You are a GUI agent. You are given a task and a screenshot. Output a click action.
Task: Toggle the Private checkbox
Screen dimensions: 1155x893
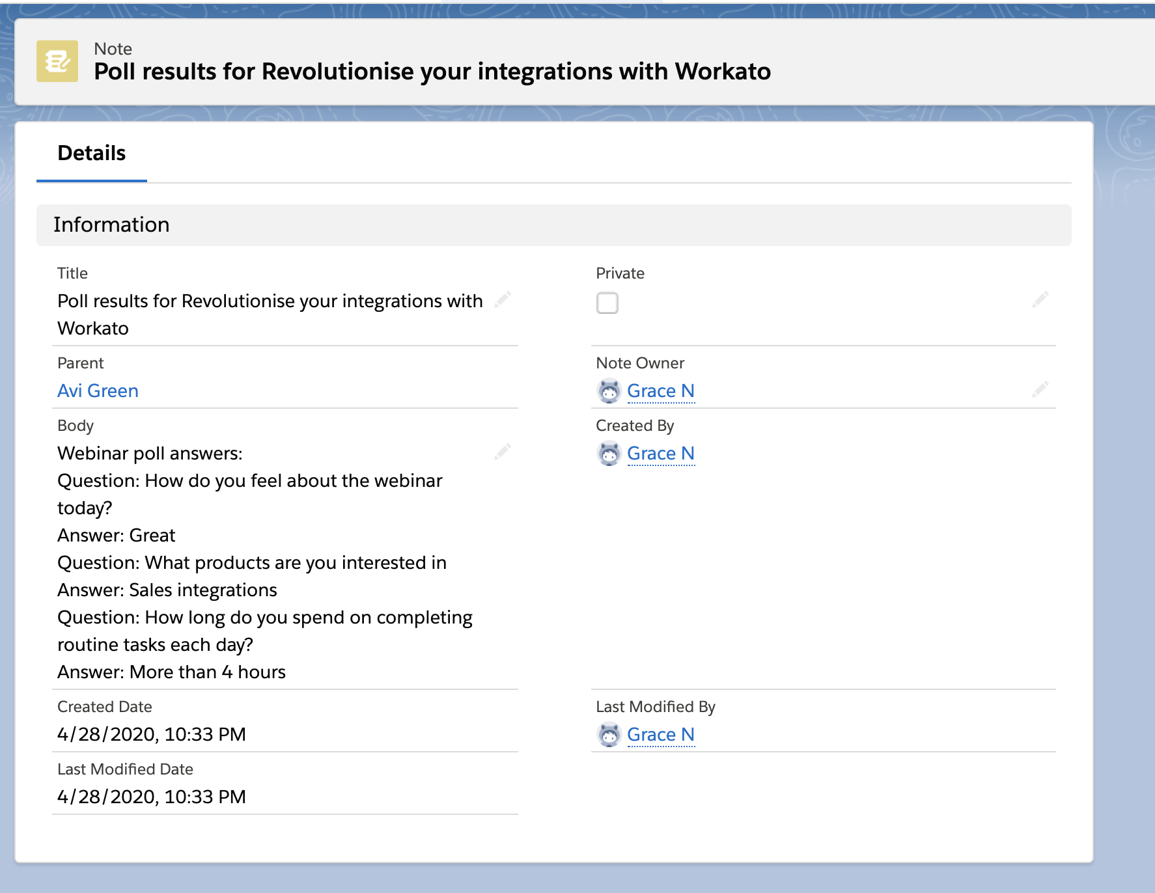pos(607,303)
